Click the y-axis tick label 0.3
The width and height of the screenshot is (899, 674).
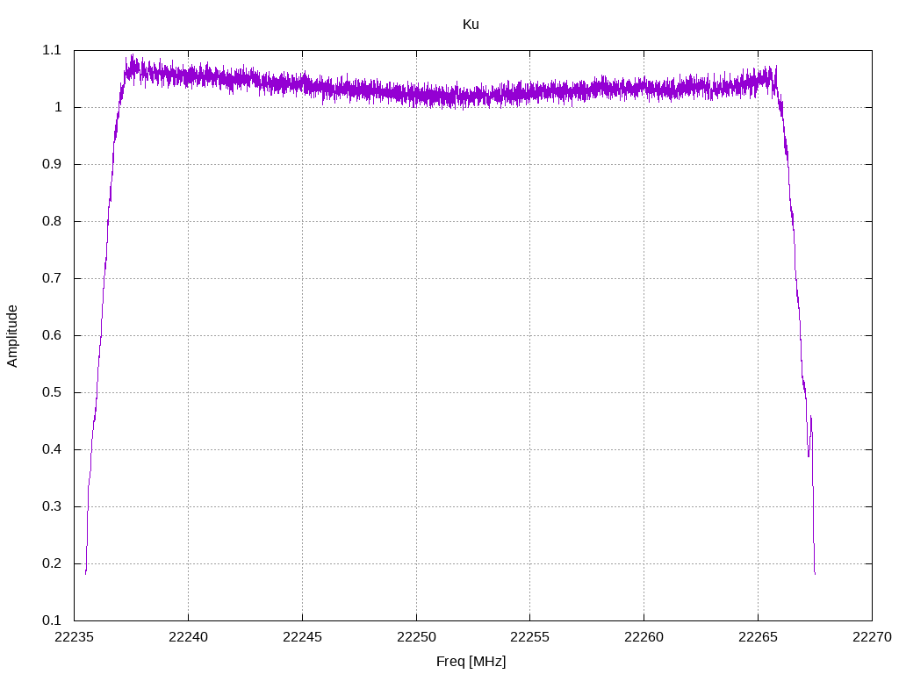point(52,506)
